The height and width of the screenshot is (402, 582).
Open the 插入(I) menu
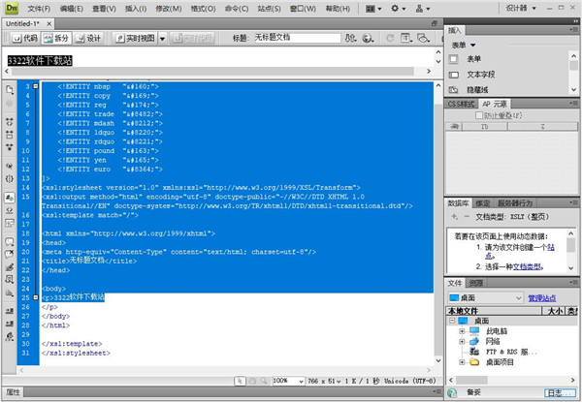click(137, 8)
